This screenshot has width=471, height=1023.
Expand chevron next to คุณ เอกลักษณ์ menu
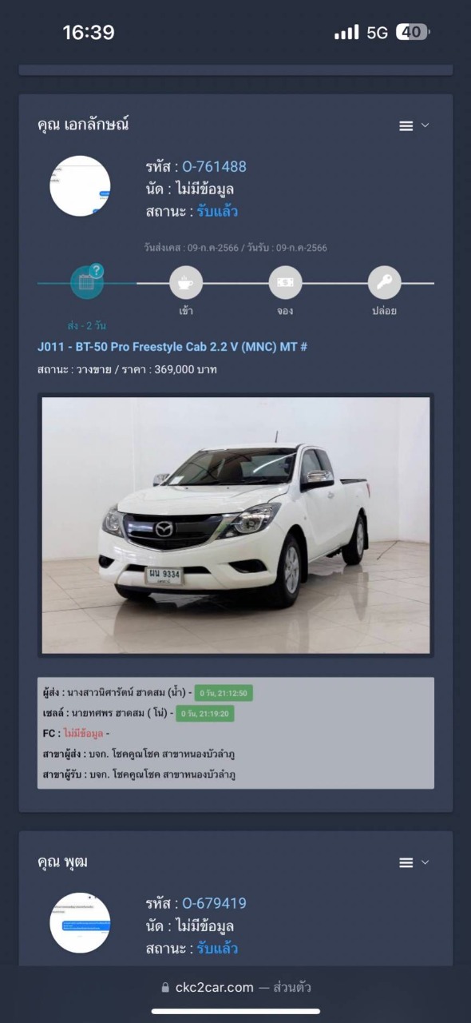pyautogui.click(x=425, y=126)
